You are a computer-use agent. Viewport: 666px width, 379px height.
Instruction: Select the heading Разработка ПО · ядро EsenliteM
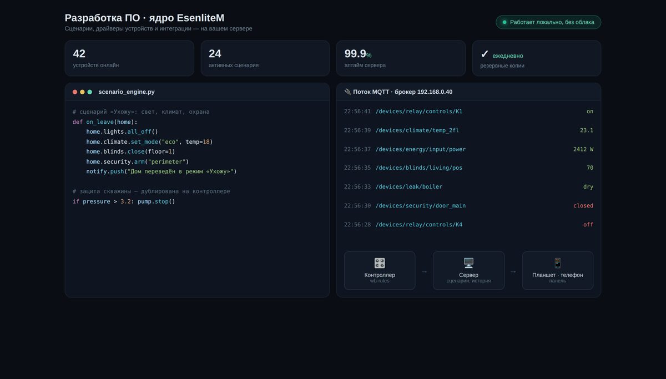coord(144,18)
